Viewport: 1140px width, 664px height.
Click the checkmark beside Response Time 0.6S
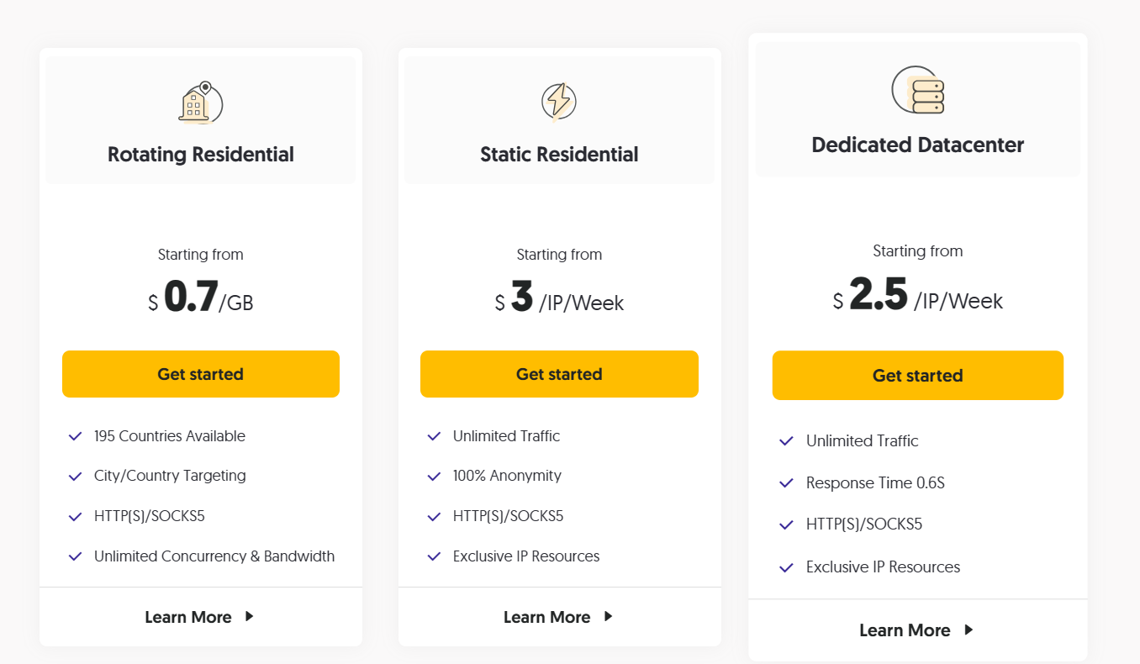787,483
